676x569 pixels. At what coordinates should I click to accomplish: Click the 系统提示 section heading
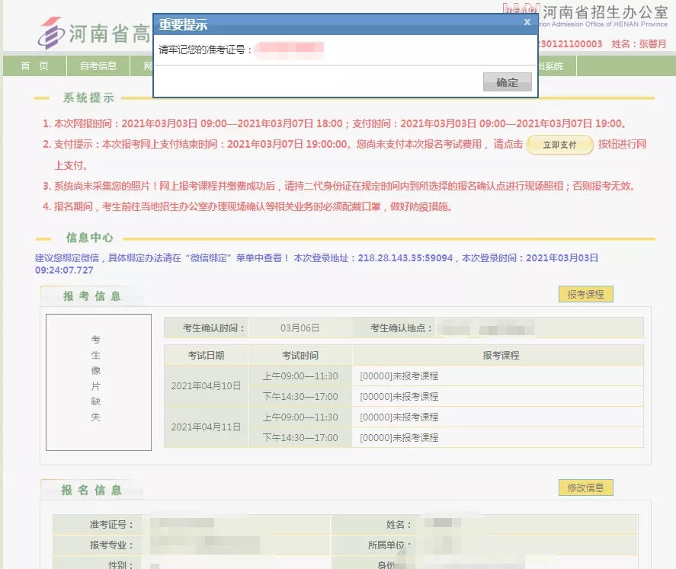click(x=88, y=98)
